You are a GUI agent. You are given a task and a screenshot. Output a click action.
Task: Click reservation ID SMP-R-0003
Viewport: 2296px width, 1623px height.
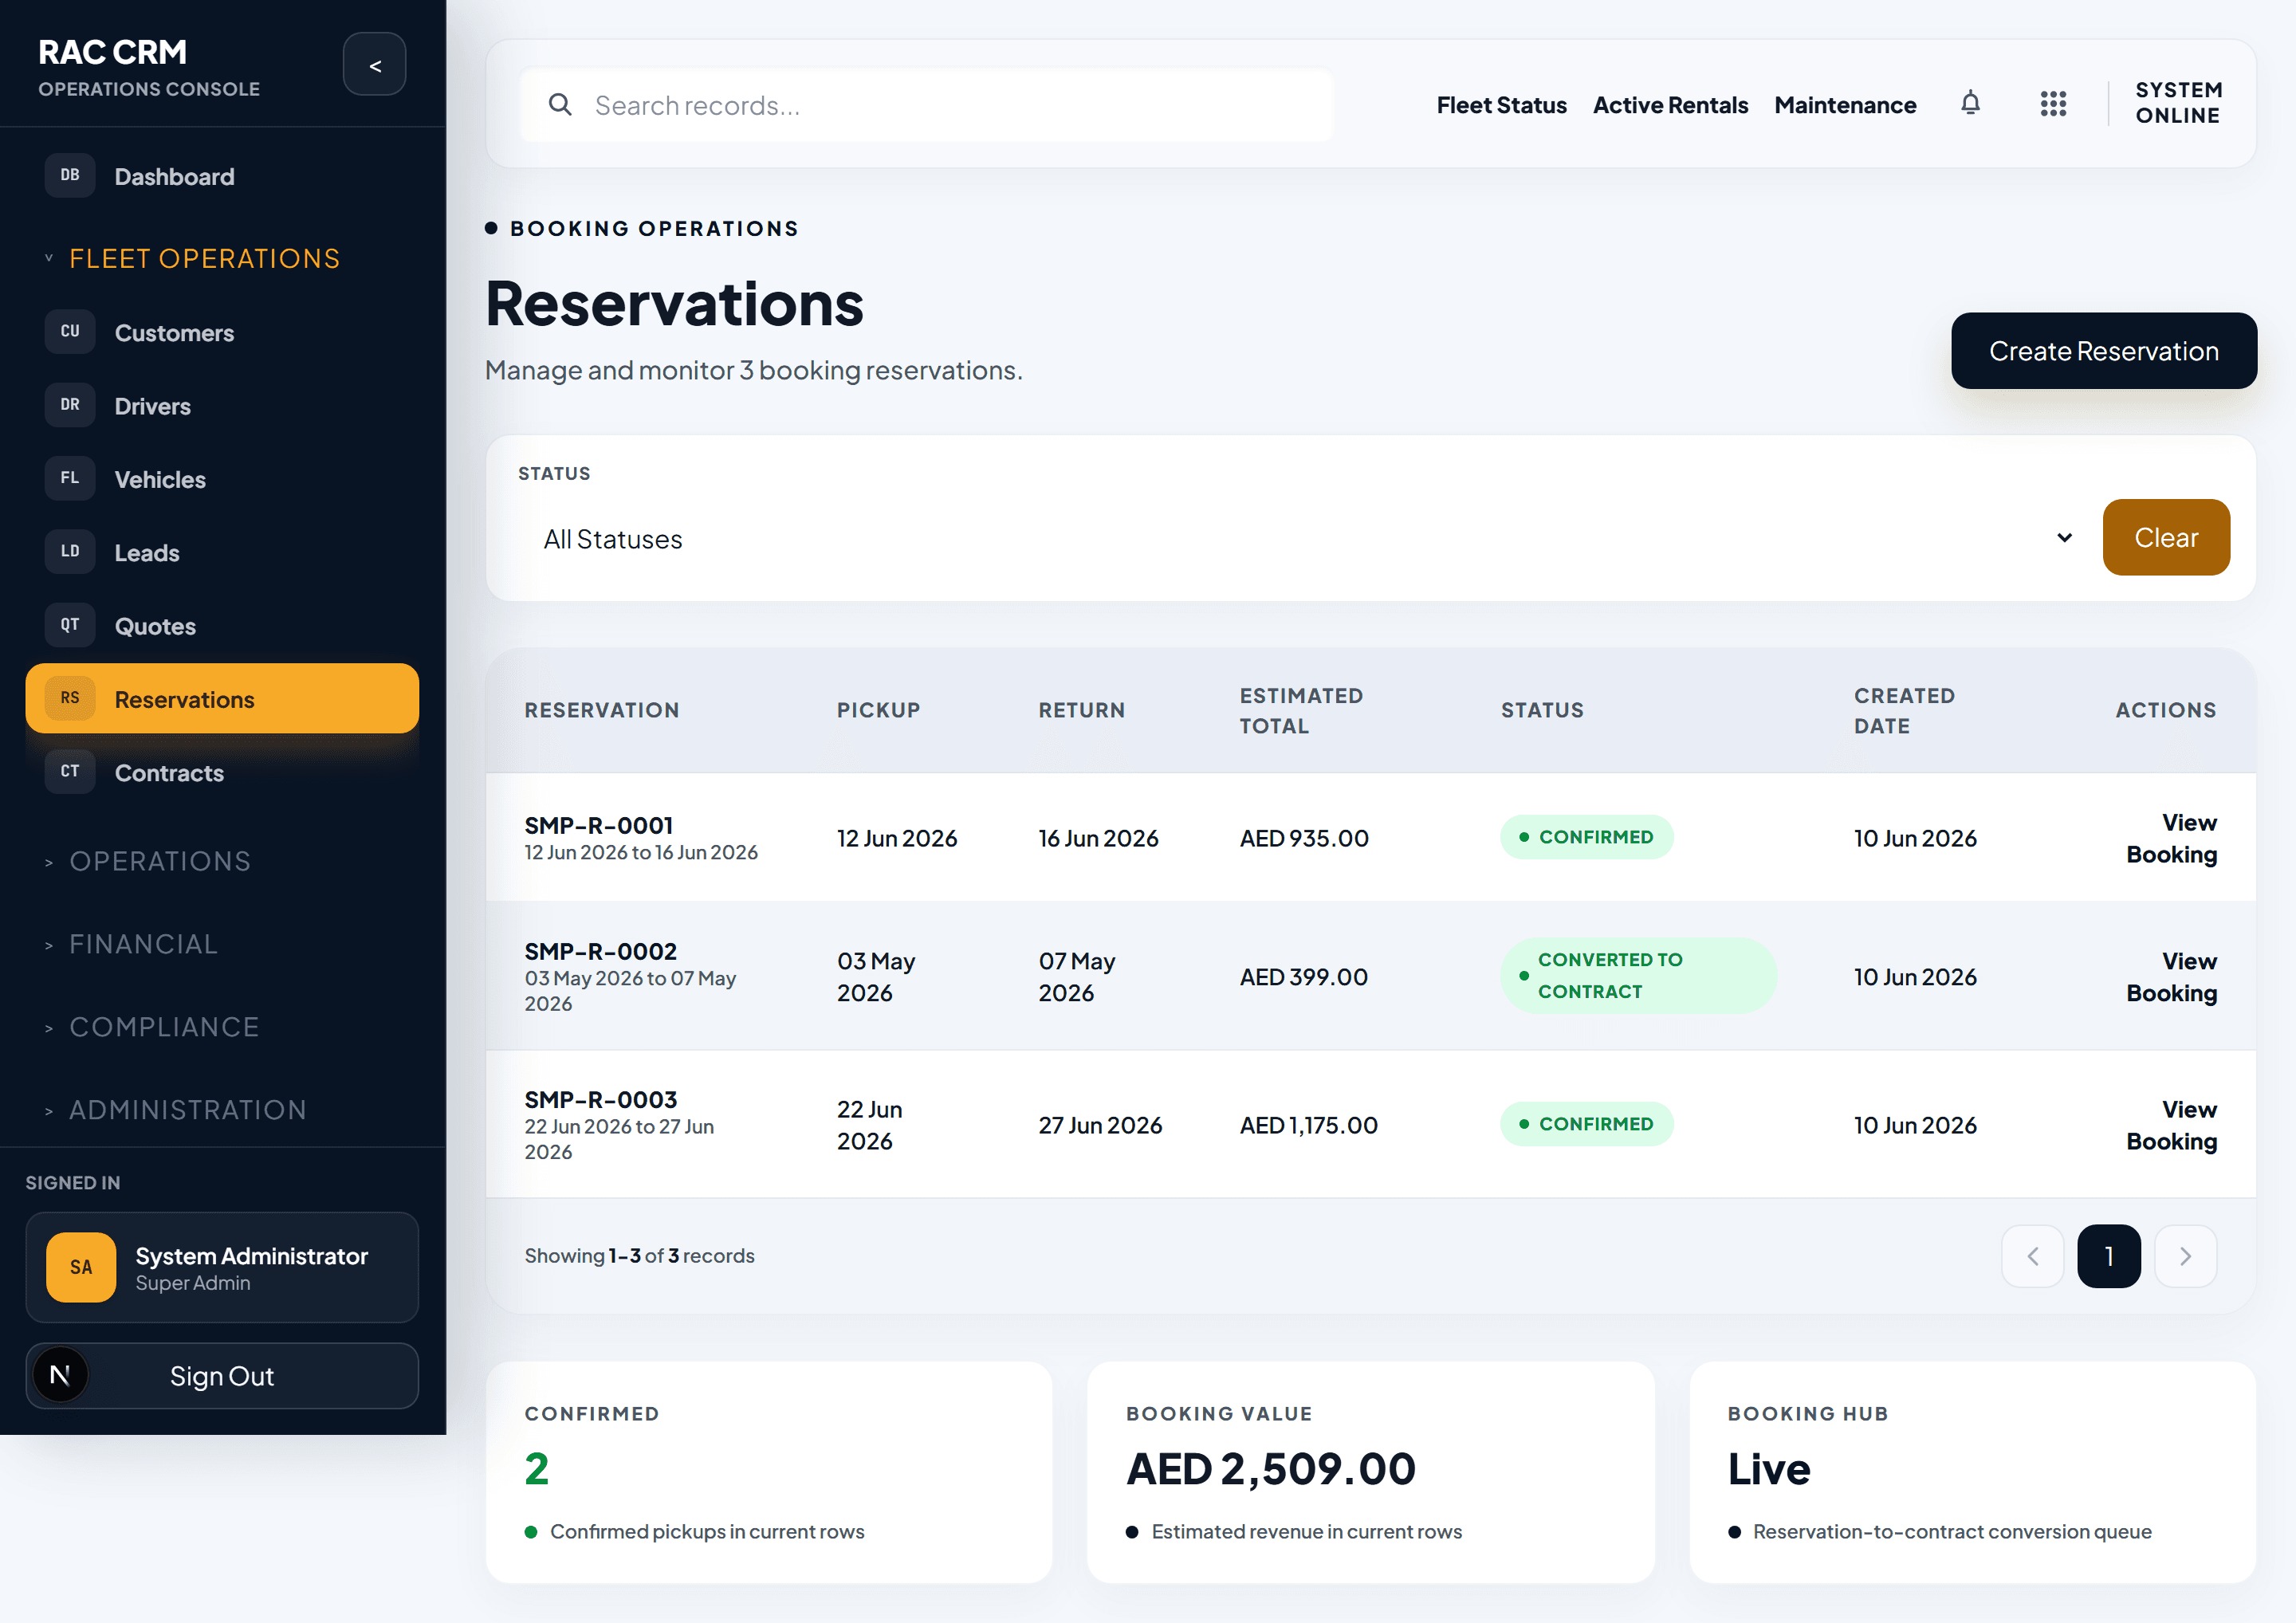tap(600, 1099)
